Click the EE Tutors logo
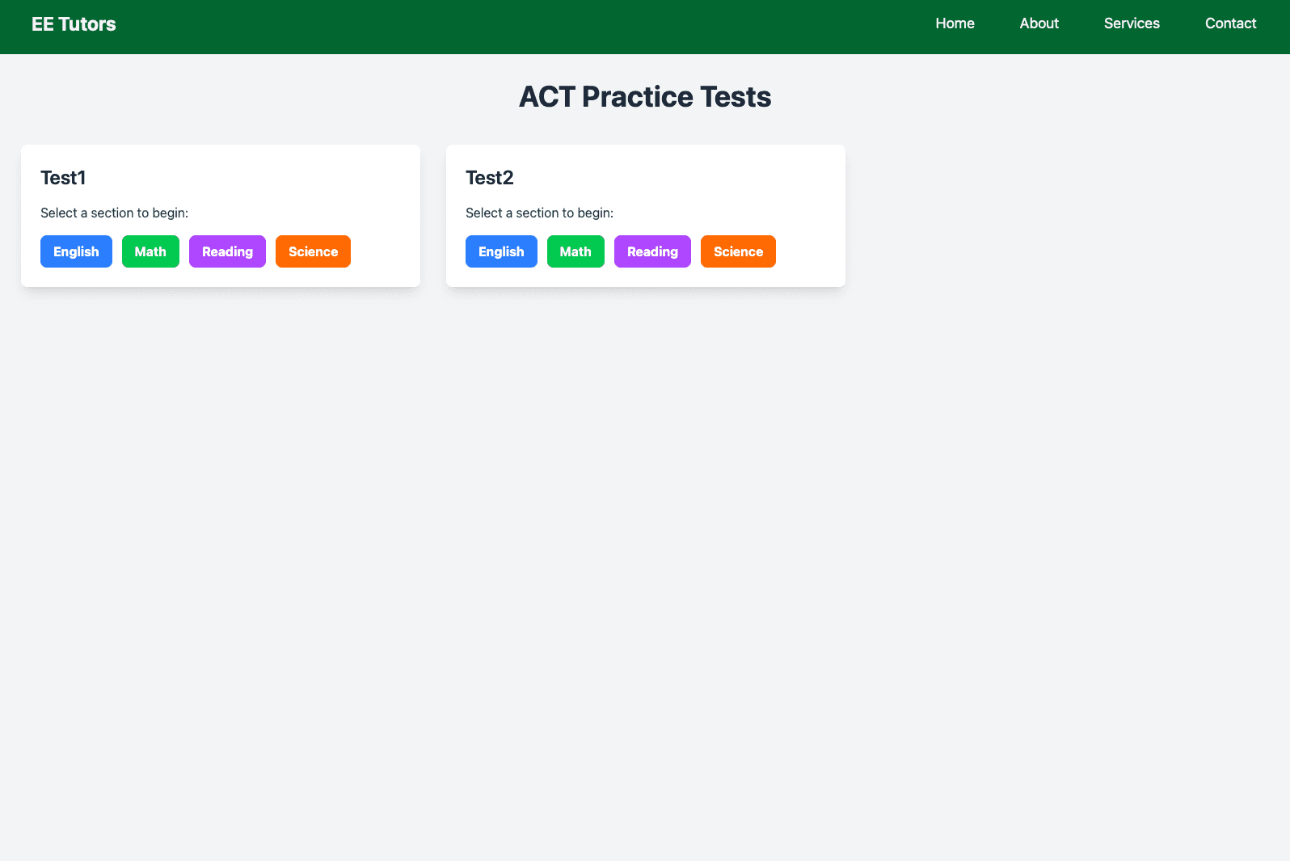Image resolution: width=1290 pixels, height=861 pixels. (74, 23)
